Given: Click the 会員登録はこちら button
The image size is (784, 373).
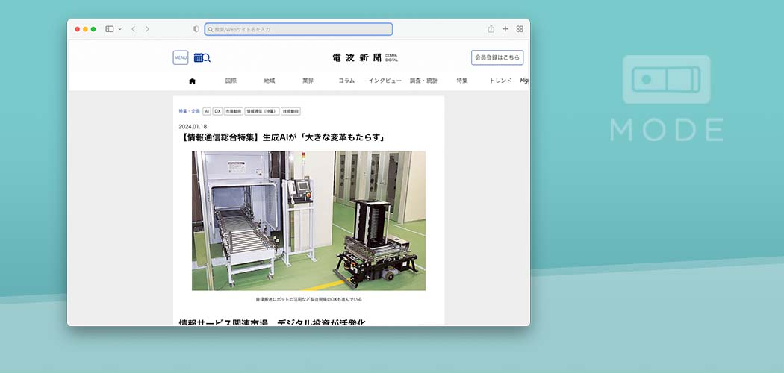Looking at the screenshot, I should (497, 57).
